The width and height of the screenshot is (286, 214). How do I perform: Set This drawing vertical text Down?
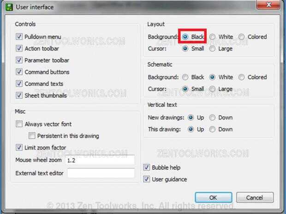(212, 129)
